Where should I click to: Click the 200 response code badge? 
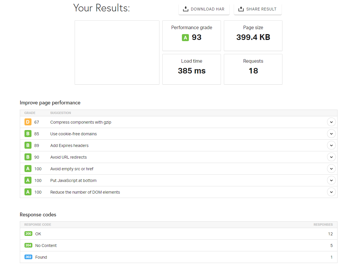[x=28, y=234]
